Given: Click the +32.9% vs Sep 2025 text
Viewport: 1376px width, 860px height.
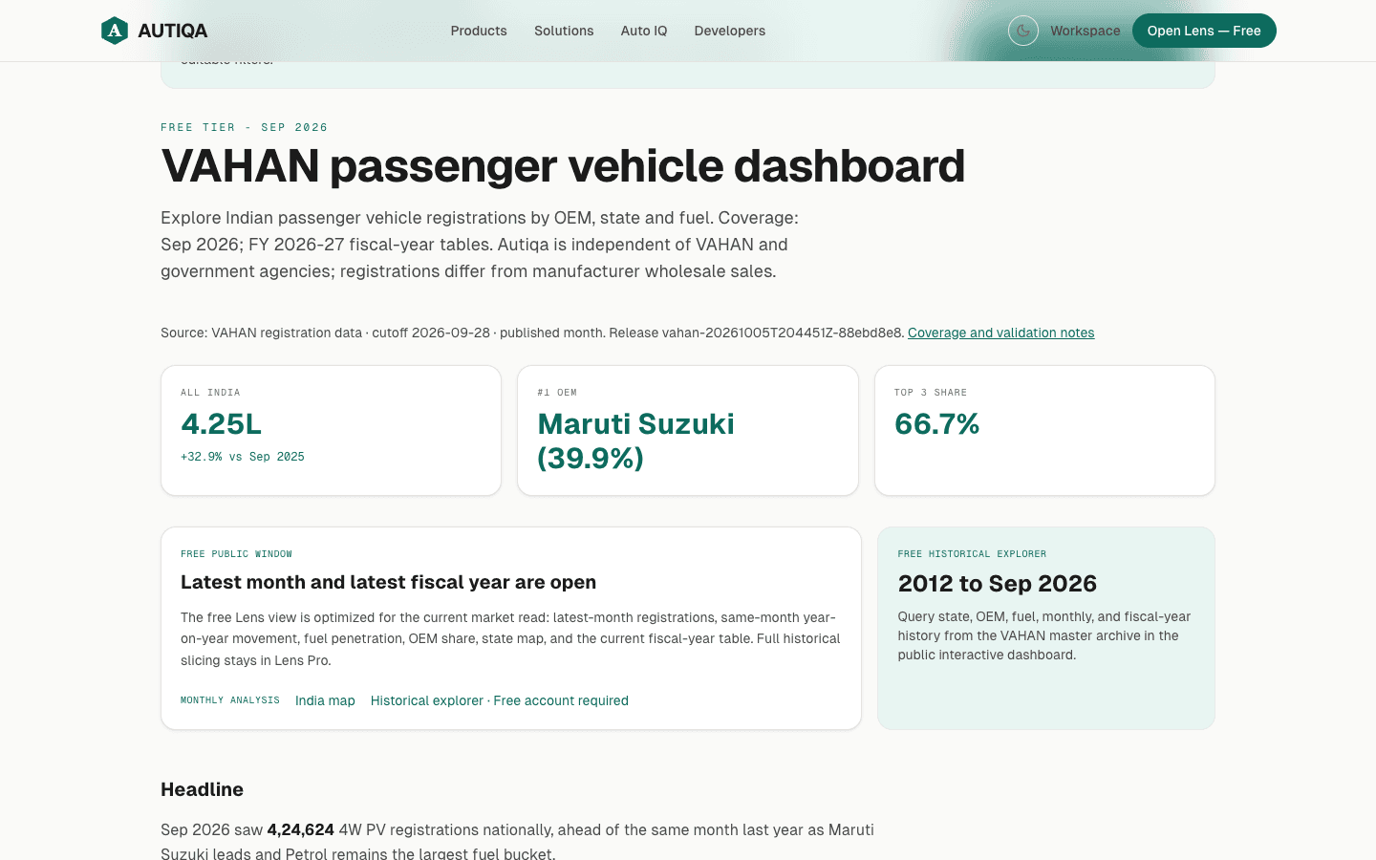Looking at the screenshot, I should click(243, 457).
